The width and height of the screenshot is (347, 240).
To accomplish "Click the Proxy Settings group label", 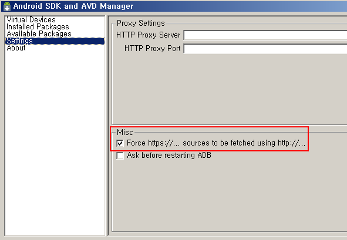I will pos(141,23).
